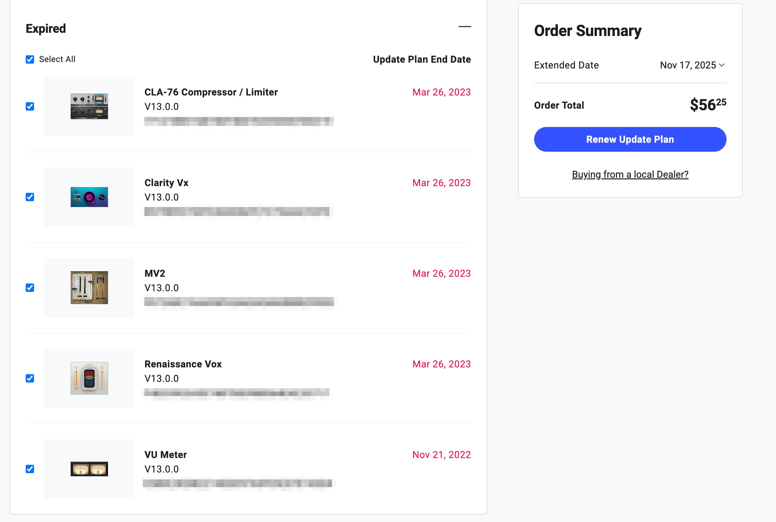
Task: Click the VU Meter product title
Action: click(x=166, y=455)
